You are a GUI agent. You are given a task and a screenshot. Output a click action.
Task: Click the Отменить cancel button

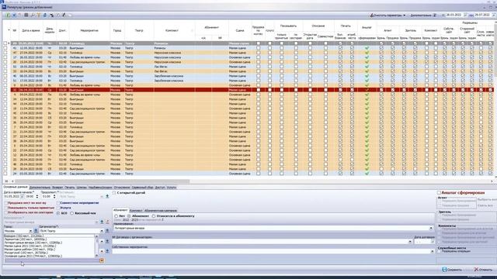click(x=483, y=270)
